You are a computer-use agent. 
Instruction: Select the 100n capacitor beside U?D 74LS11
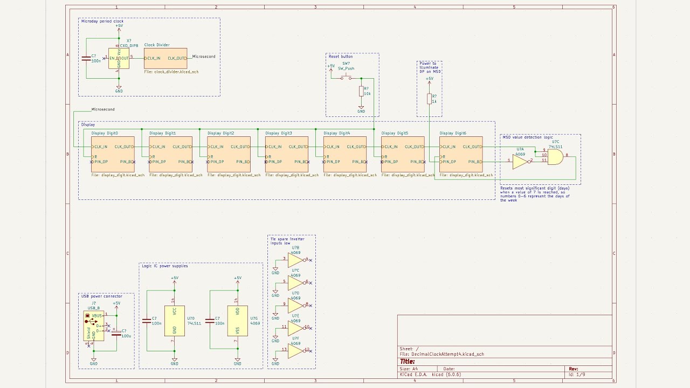tap(146, 321)
